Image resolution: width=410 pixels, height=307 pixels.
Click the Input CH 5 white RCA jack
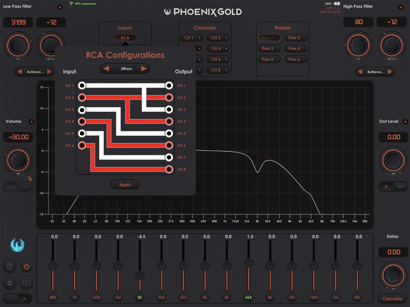pos(82,133)
